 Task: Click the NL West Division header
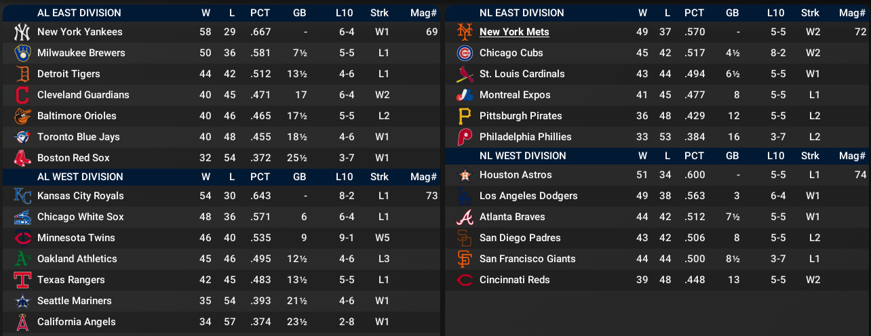[x=522, y=156]
